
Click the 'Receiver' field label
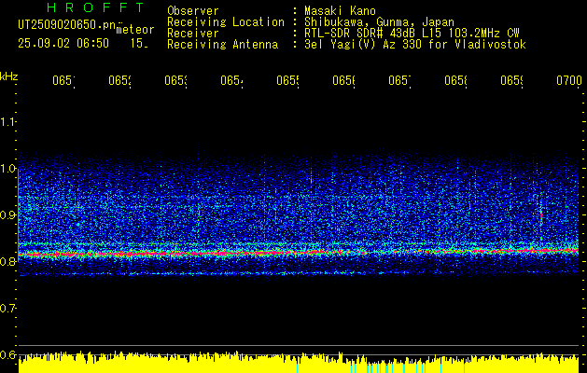(193, 34)
